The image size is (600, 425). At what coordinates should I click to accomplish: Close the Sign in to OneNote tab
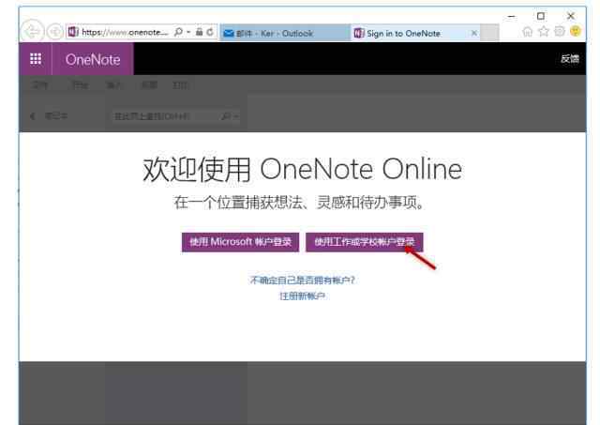pyautogui.click(x=474, y=33)
